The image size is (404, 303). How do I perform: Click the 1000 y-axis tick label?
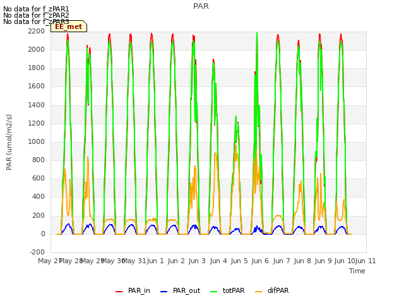tap(37, 141)
